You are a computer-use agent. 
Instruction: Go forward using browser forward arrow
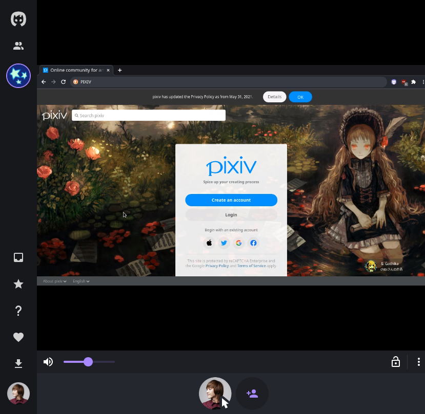click(53, 82)
